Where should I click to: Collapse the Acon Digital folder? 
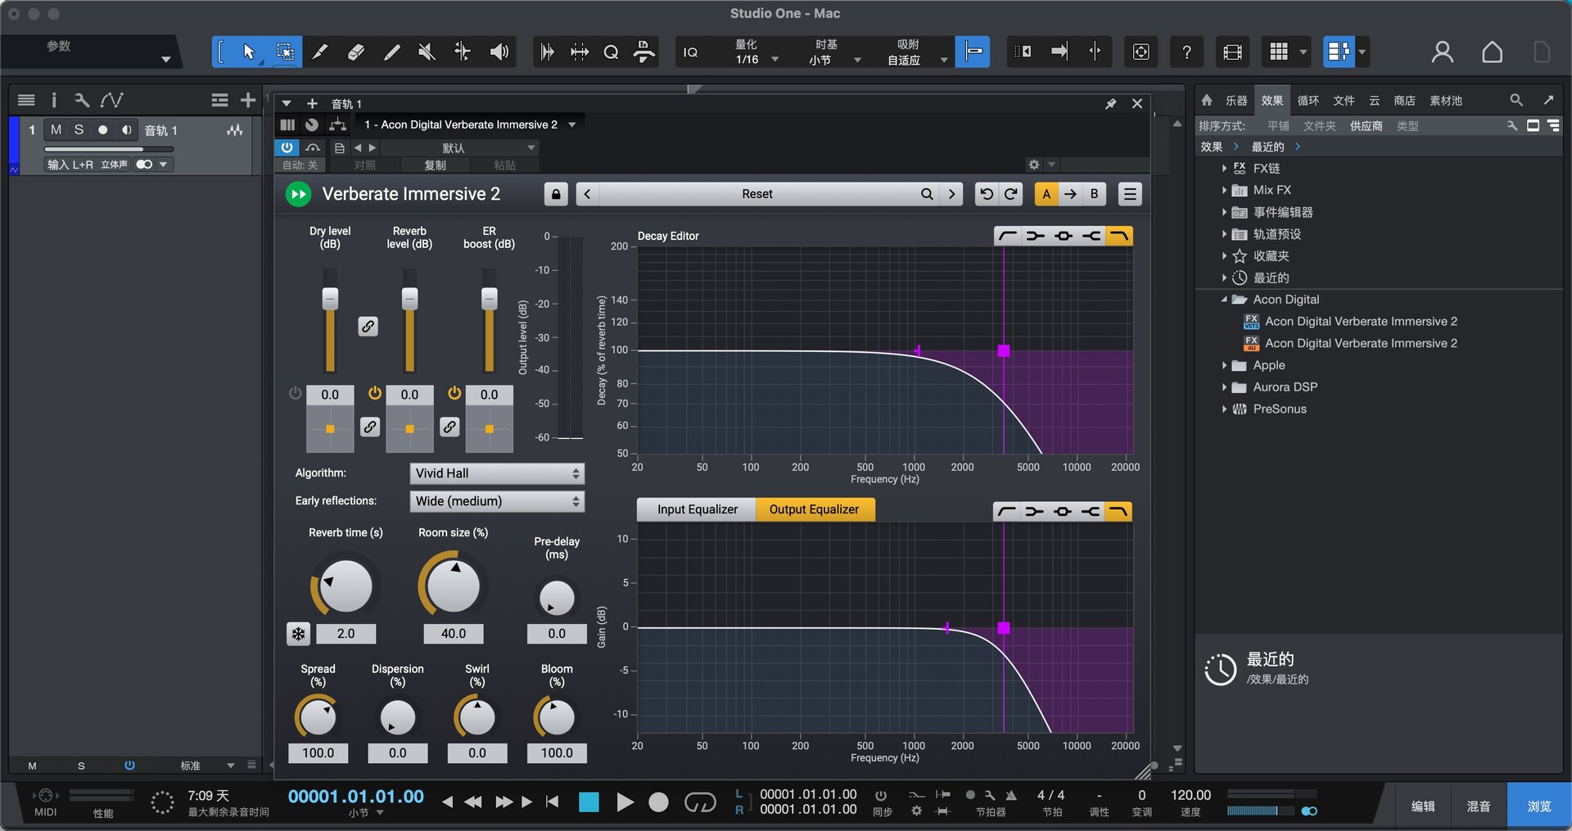(1224, 300)
